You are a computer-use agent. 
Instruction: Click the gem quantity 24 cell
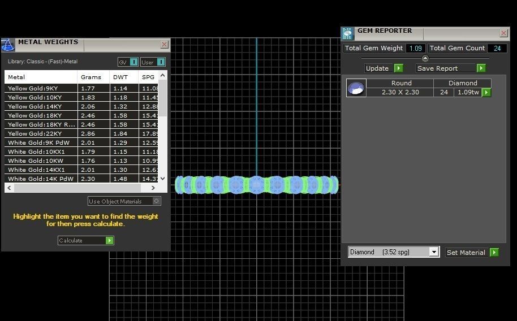(x=444, y=92)
